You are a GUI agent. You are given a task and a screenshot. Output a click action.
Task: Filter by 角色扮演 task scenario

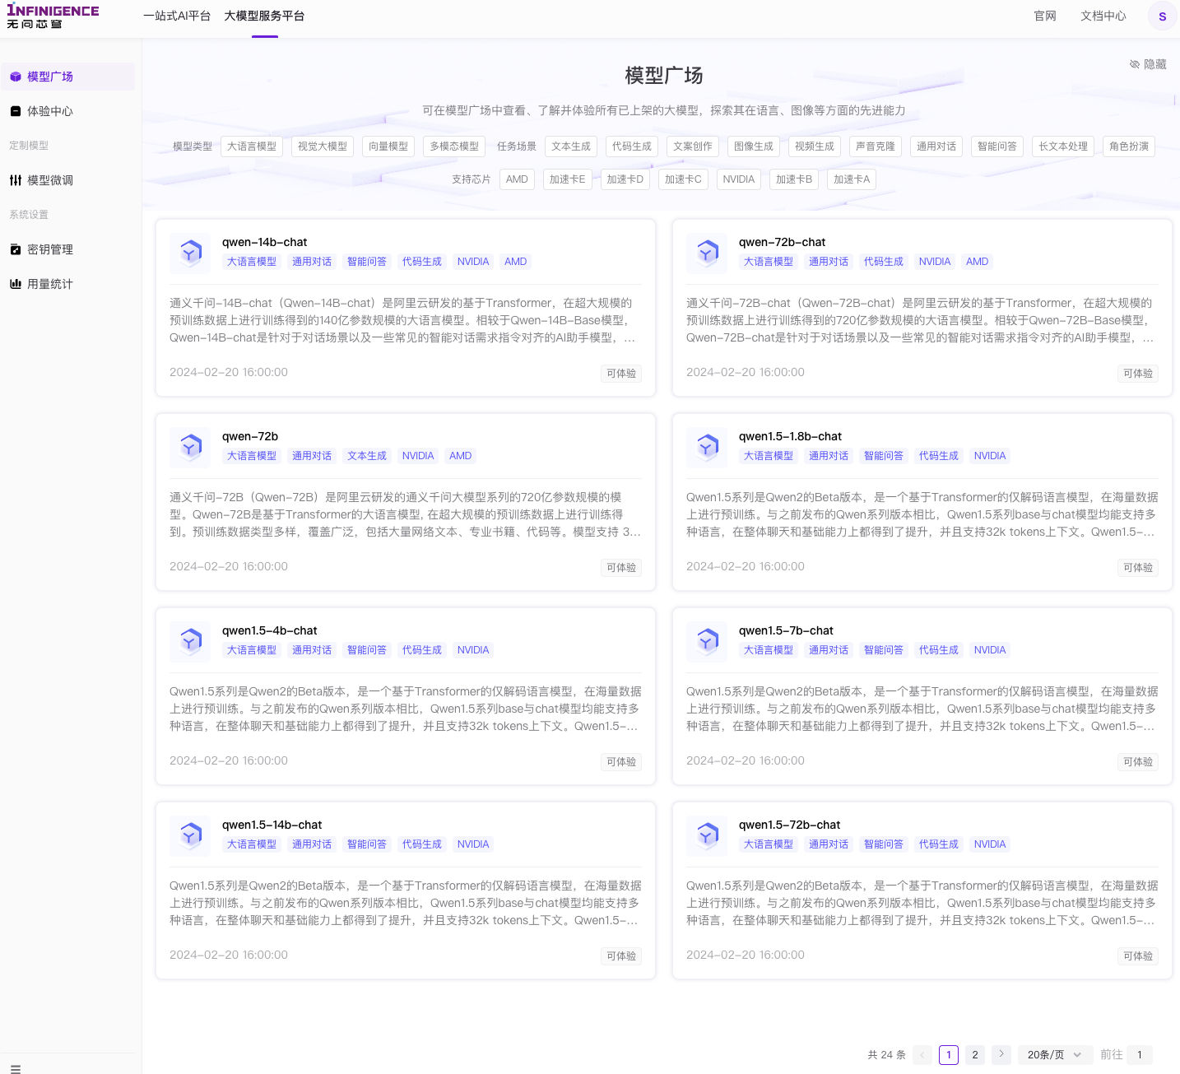[x=1129, y=146]
